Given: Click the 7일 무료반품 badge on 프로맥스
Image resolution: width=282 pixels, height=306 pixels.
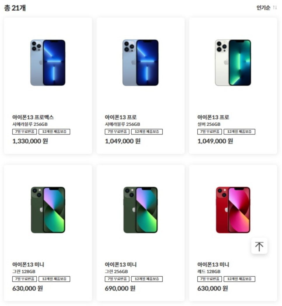Looking at the screenshot, I should click(25, 132).
